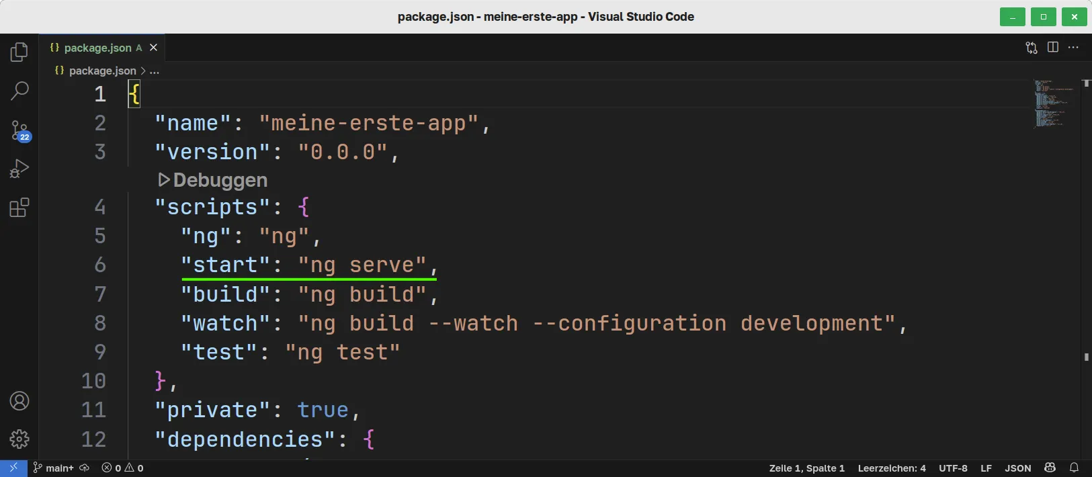The height and width of the screenshot is (477, 1092).
Task: Click Zeile 1, Spalte 1 position indicator
Action: 806,468
